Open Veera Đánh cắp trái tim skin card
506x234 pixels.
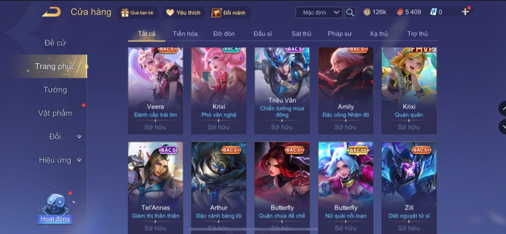coord(155,91)
